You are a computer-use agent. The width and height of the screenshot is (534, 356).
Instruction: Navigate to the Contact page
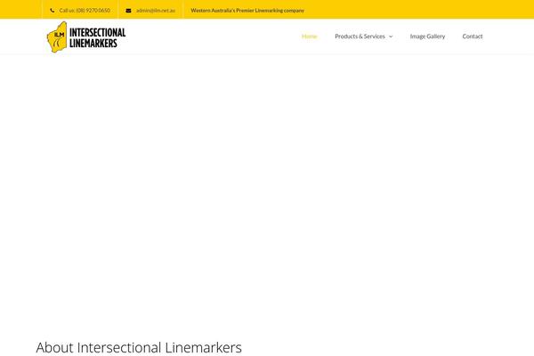tap(473, 36)
